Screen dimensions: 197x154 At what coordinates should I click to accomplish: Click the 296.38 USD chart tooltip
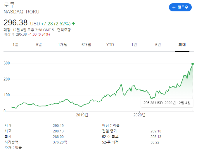(167, 103)
